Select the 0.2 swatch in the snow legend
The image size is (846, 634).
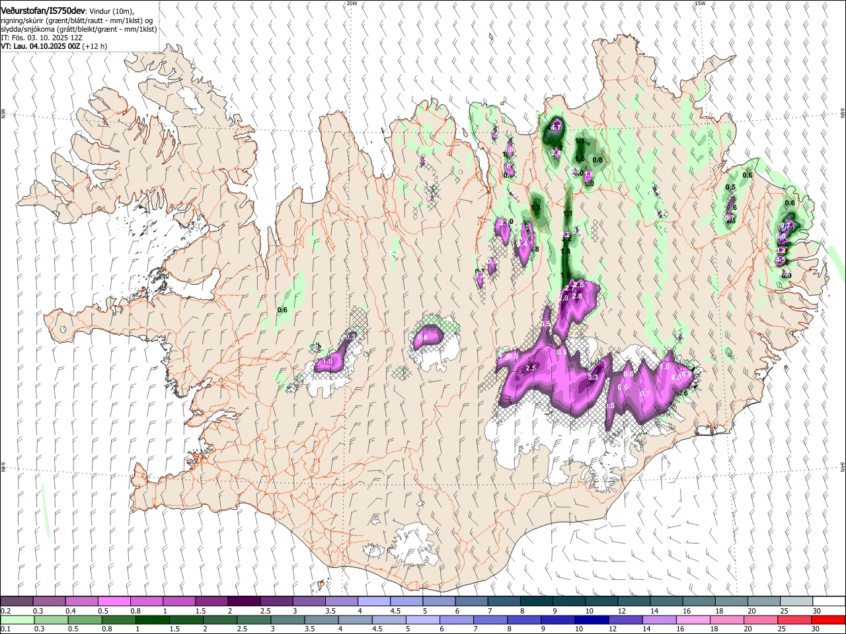point(17,602)
